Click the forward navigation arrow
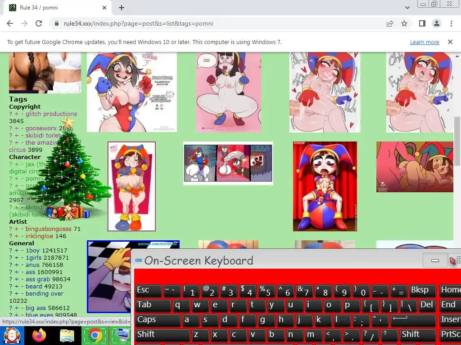The height and width of the screenshot is (345, 461). pyautogui.click(x=24, y=23)
